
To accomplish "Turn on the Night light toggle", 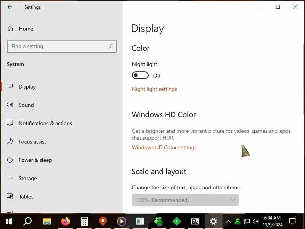I will [140, 75].
